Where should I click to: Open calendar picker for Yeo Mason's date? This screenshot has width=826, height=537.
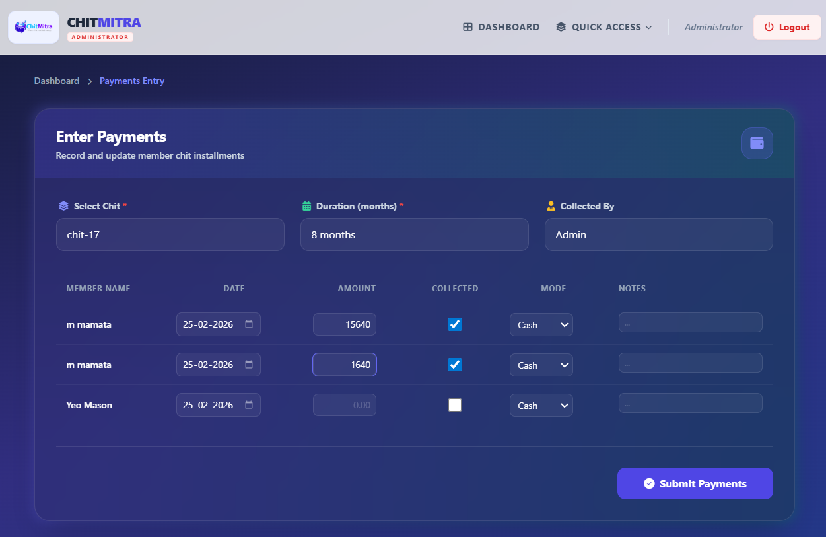click(x=249, y=405)
